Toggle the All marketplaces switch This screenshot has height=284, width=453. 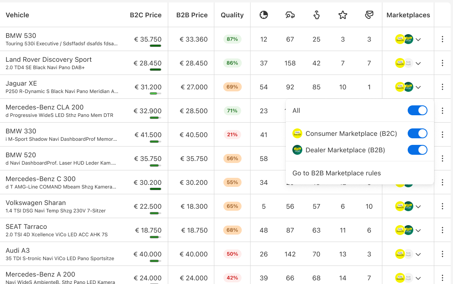[418, 111]
